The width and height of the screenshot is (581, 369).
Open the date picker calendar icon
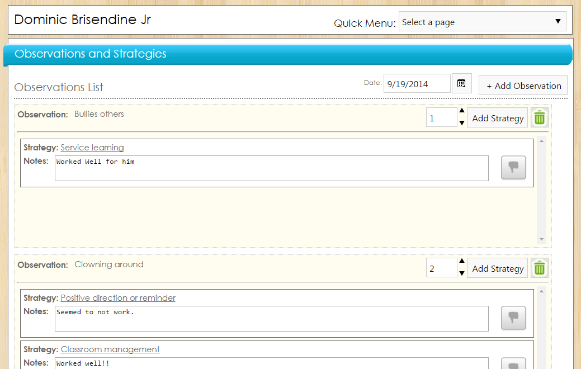pyautogui.click(x=461, y=83)
